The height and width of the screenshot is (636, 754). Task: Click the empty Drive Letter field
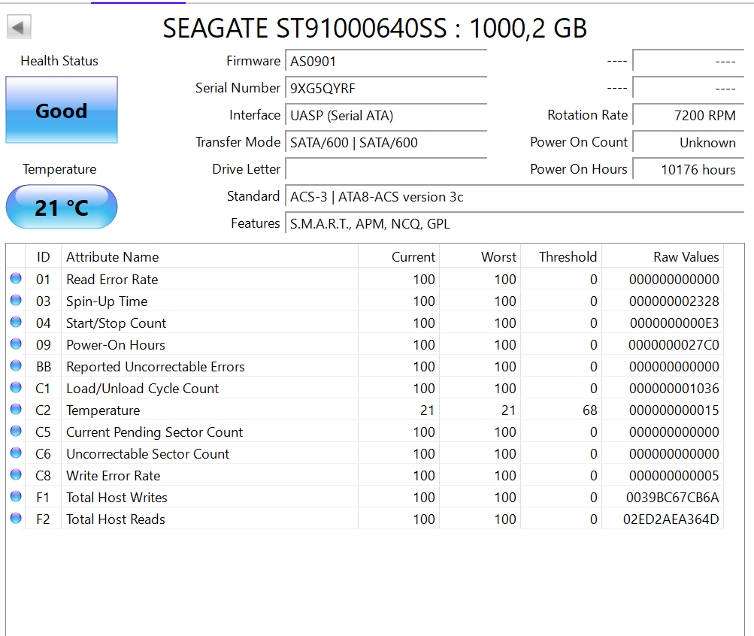click(386, 169)
